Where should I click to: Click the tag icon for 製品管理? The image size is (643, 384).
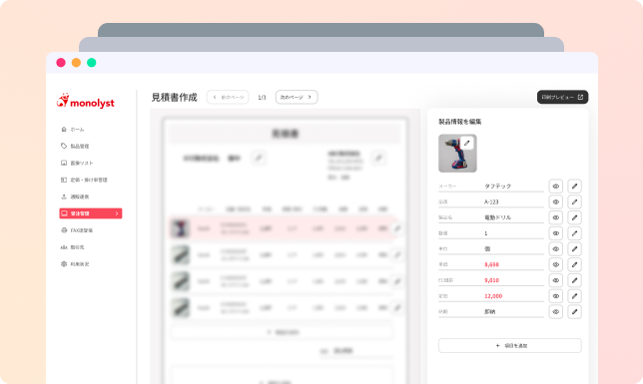coord(64,146)
